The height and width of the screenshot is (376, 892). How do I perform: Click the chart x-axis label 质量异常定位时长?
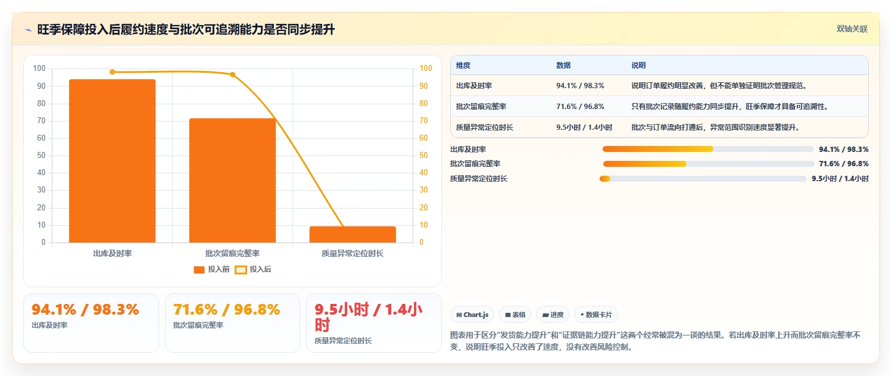tap(353, 253)
